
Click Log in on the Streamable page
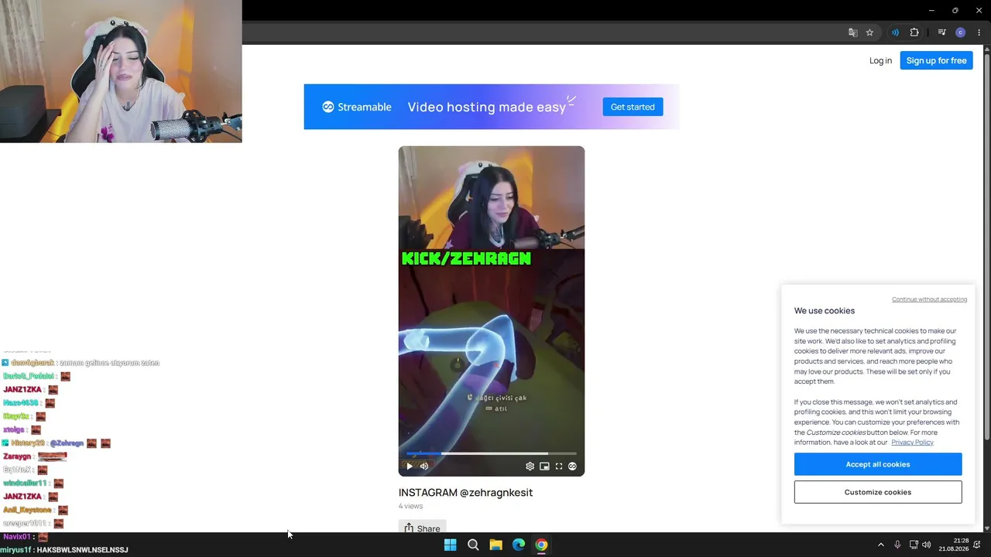[880, 60]
